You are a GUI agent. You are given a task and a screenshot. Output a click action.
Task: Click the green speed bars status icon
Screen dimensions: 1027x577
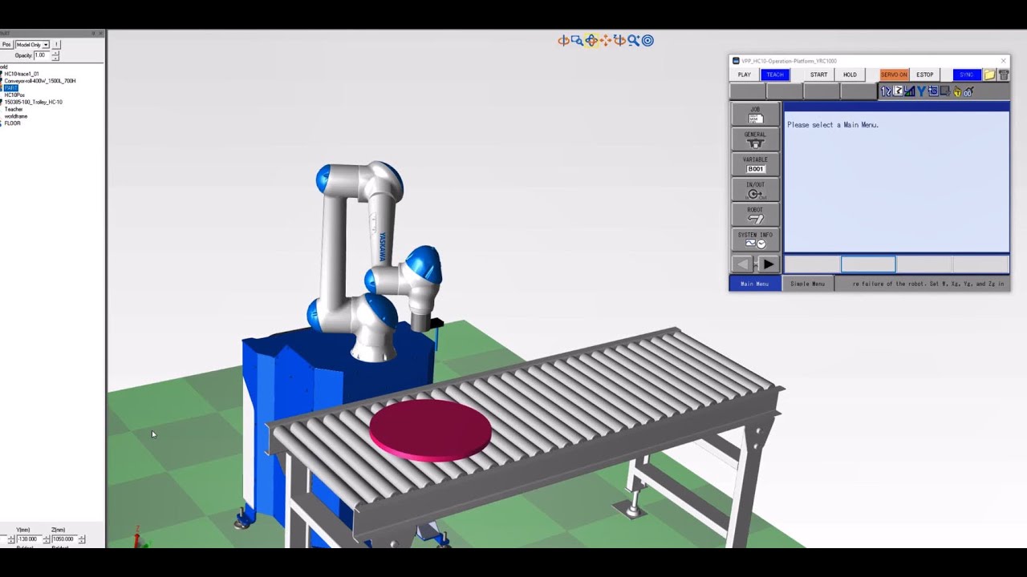[909, 91]
